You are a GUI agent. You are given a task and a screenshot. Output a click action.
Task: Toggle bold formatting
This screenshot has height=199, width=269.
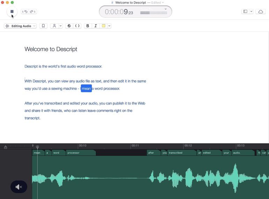pyautogui.click(x=88, y=26)
